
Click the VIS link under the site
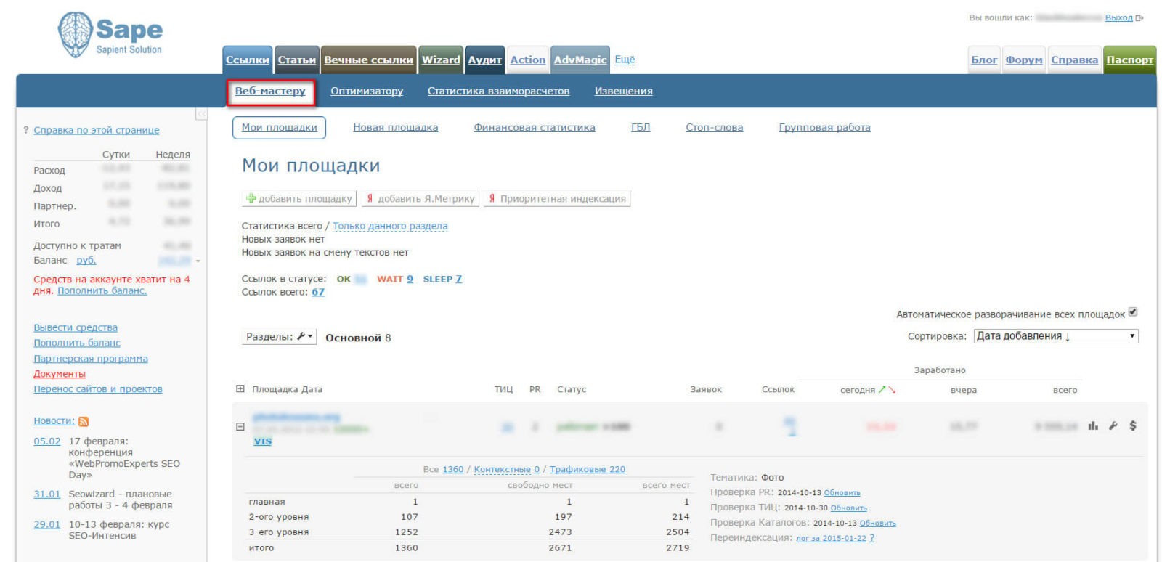(x=263, y=441)
